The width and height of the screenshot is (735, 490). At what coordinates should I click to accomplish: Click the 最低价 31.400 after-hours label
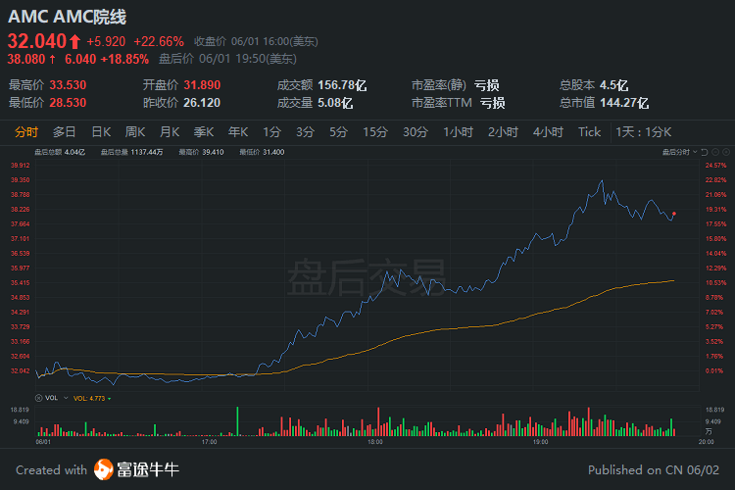point(262,152)
